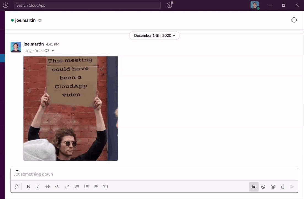Focus the Jot something down message box
The width and height of the screenshot is (304, 199).
(x=154, y=174)
